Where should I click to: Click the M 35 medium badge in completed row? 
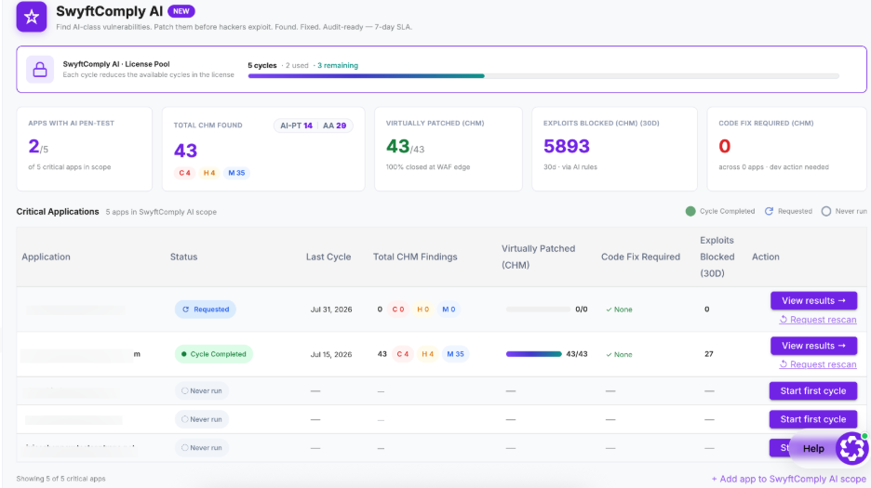coord(455,353)
